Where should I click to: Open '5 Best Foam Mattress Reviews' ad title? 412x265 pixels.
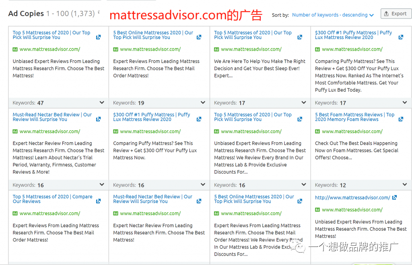[x=355, y=117]
